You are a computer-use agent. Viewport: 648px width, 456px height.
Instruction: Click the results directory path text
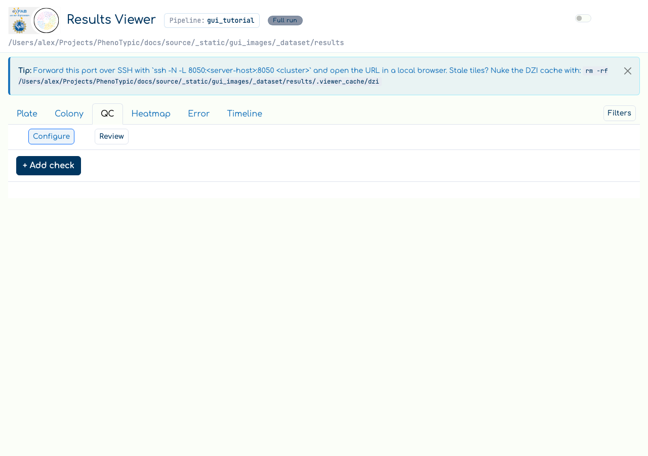176,43
